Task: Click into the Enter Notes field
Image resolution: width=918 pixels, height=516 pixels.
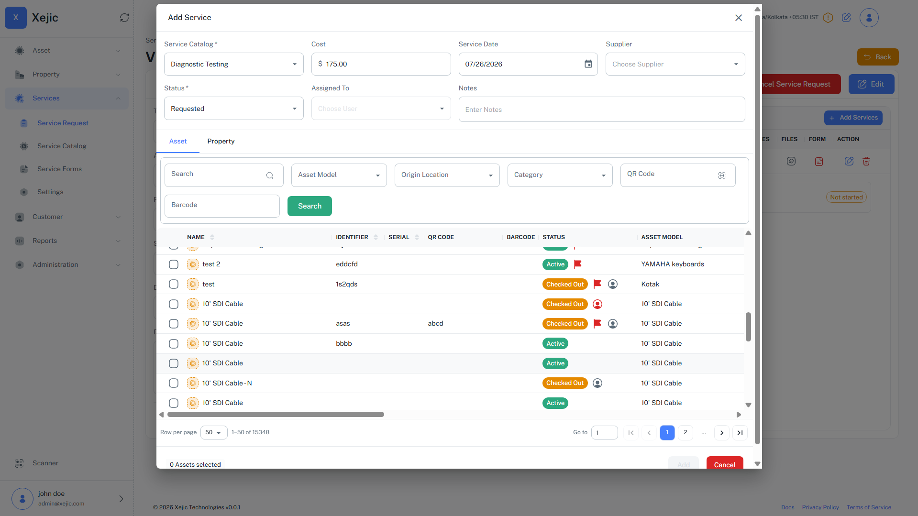Action: [602, 110]
